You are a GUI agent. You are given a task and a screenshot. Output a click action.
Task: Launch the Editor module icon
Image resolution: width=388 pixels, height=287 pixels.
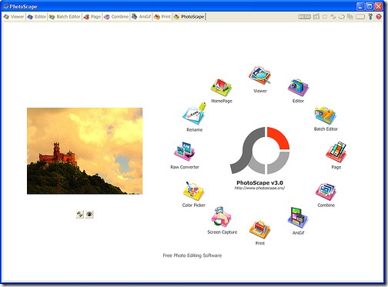point(298,87)
